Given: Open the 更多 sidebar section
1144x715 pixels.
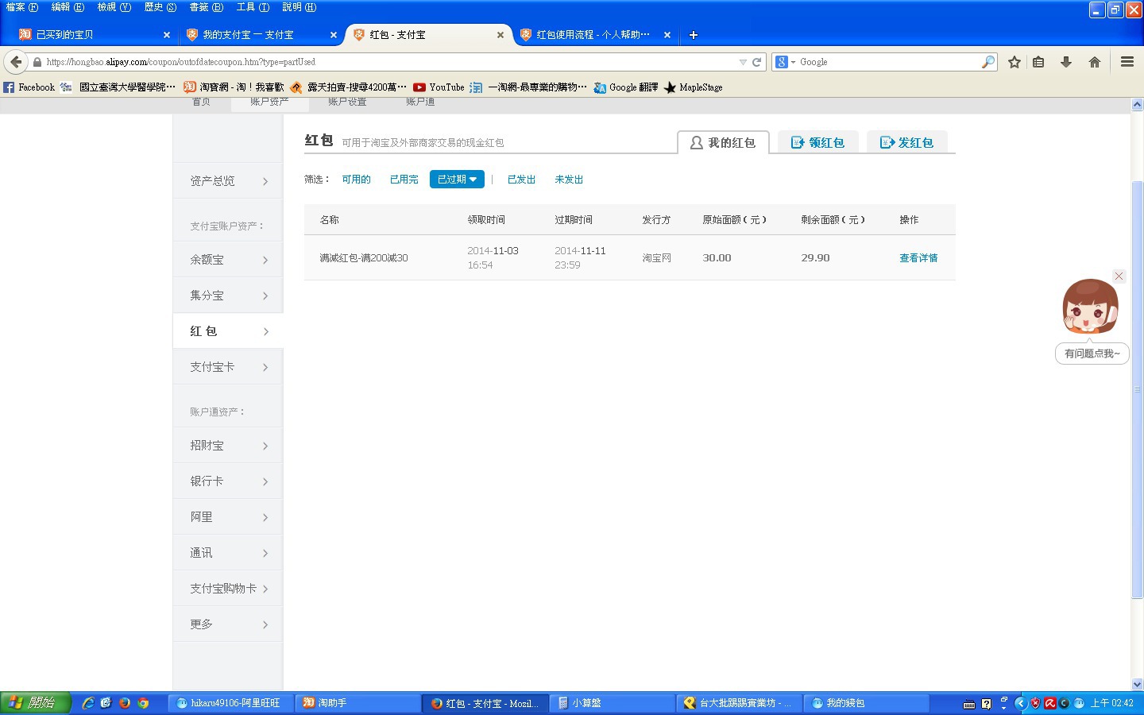Looking at the screenshot, I should [x=228, y=624].
